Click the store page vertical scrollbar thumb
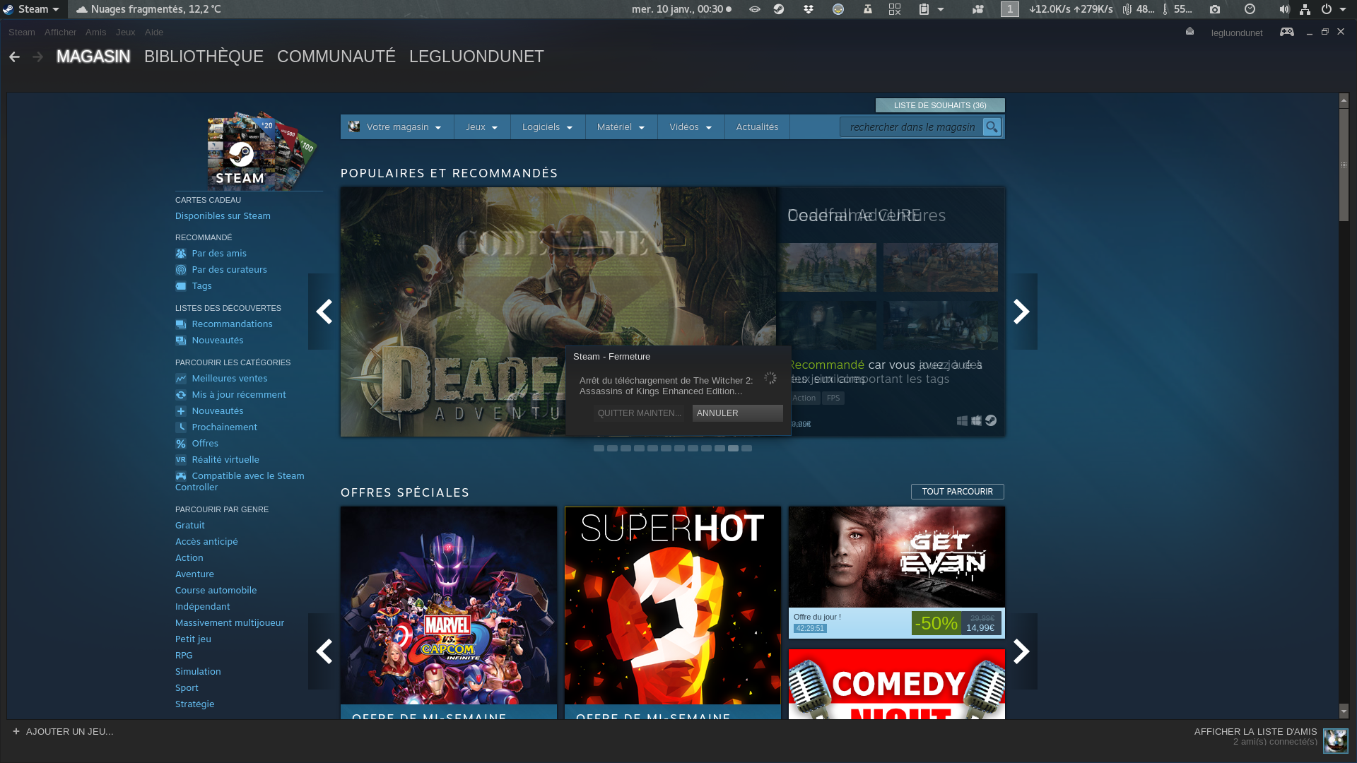Viewport: 1357px width, 763px height. (x=1344, y=165)
